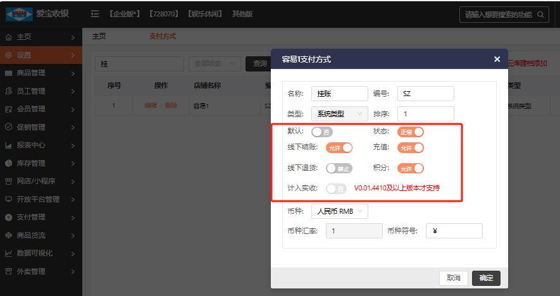Viewport: 560px width, 296px height.
Task: Click the 币种汇率 input field
Action: point(354,231)
